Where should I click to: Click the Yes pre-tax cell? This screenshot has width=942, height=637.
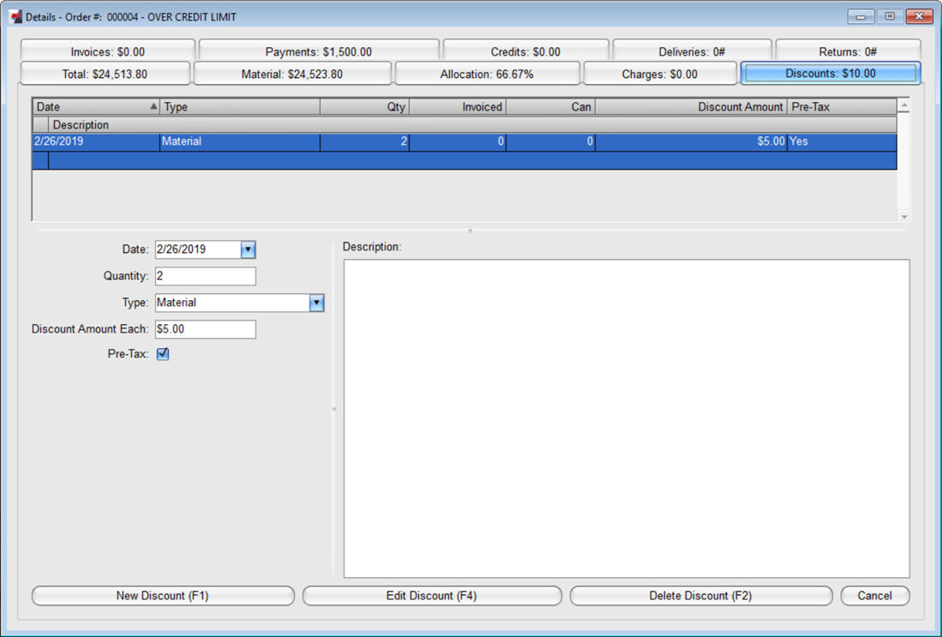coord(842,141)
